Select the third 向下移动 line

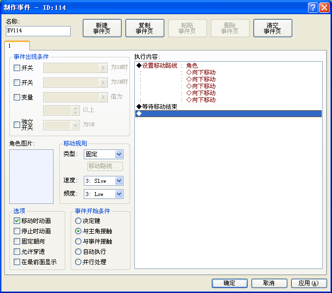(229, 86)
